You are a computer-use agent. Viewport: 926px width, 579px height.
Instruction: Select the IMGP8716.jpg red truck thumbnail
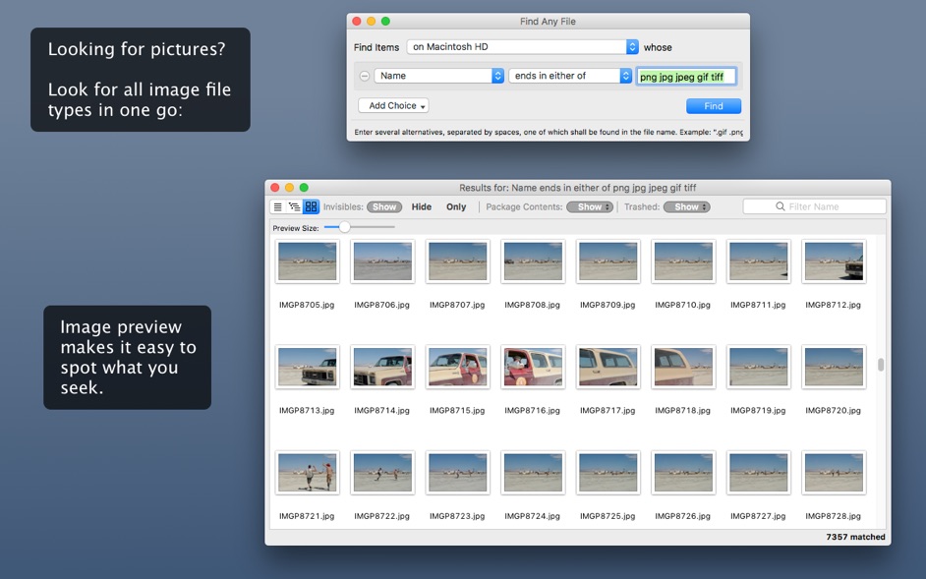pyautogui.click(x=533, y=366)
